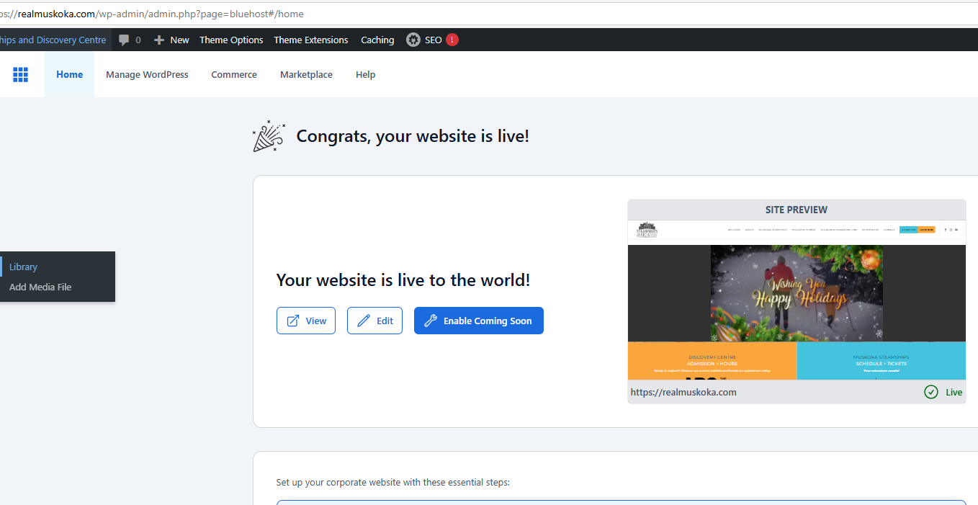This screenshot has height=505, width=978.
Task: Select Library from the media flyout menu
Action: click(x=23, y=267)
